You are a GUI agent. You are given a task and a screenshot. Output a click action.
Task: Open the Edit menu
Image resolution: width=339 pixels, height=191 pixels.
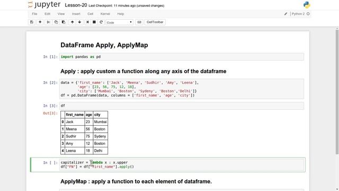(x=47, y=14)
